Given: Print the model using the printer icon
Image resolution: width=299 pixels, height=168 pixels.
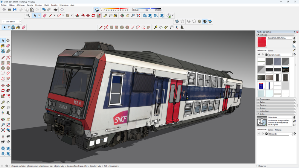Looking at the screenshot, I should click(x=56, y=10).
